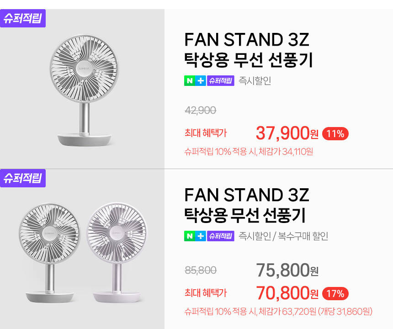Click the 즉시할인 / 복수구매 할인 label
The image size is (393, 329).
[283, 236]
